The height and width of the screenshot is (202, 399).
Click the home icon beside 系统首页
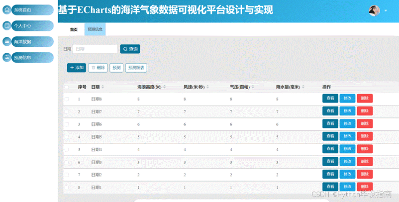(7, 9)
